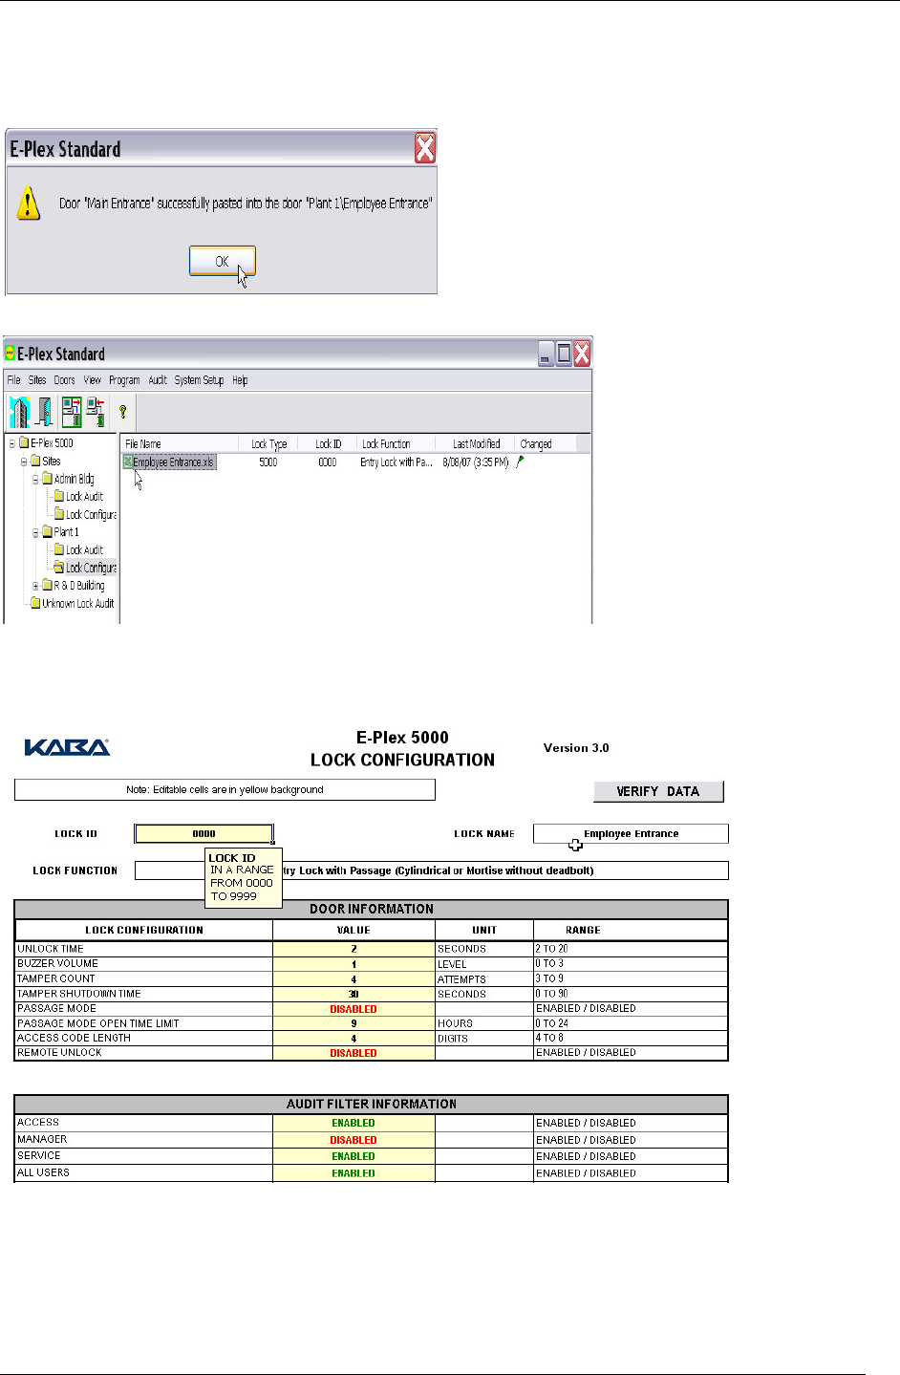Image resolution: width=900 pixels, height=1375 pixels.
Task: Click the green Changed flag icon
Action: click(521, 462)
